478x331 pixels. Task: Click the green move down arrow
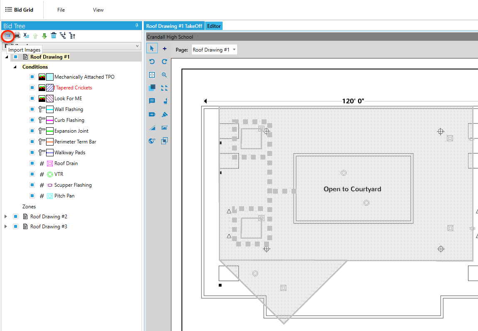click(x=44, y=35)
